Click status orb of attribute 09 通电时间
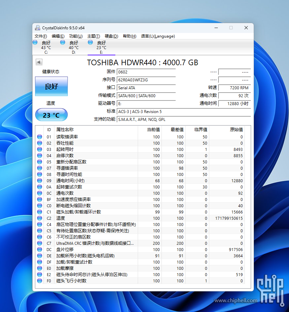The height and width of the screenshot is (312, 289). click(40, 181)
